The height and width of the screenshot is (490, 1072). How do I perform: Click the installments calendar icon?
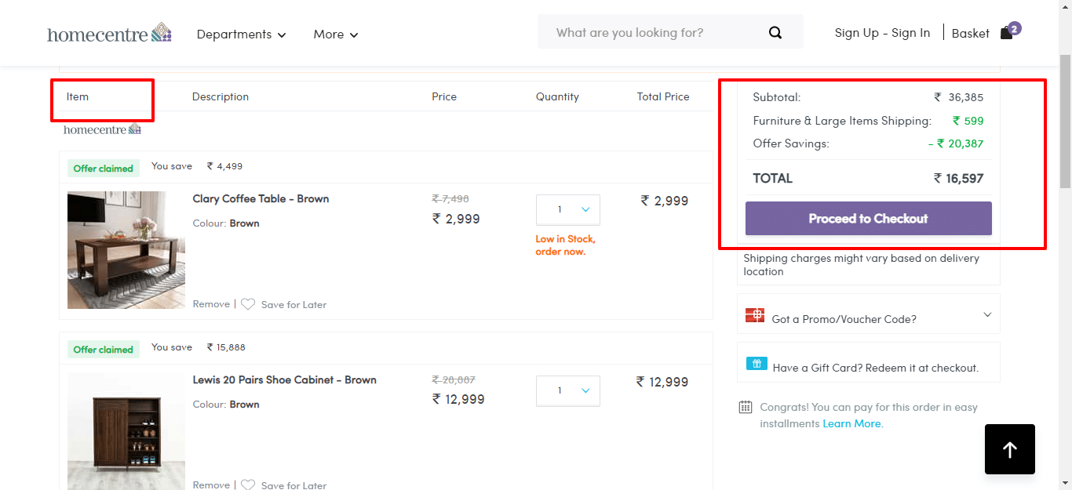click(x=745, y=407)
